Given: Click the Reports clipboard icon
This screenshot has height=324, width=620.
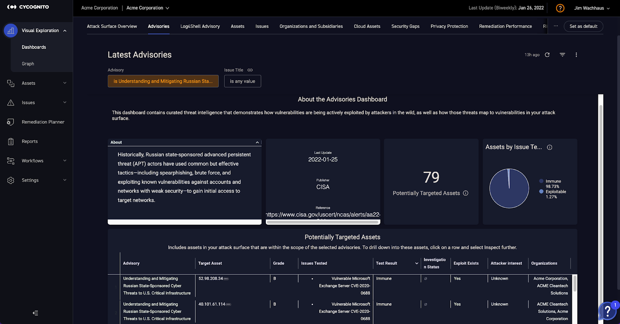Looking at the screenshot, I should click(11, 141).
